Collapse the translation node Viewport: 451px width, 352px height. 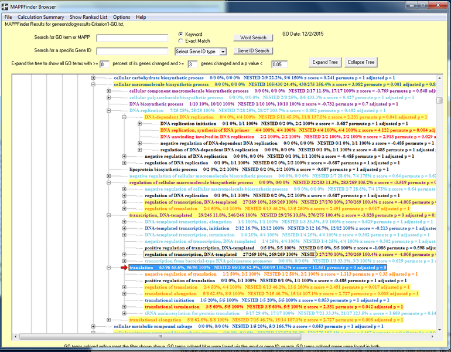point(109,268)
